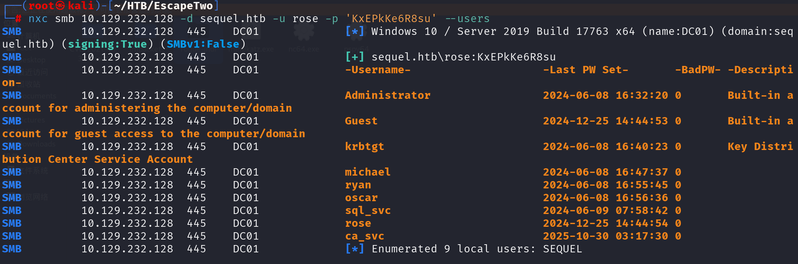Click the 2025-10-30 password set date
The width and height of the screenshot is (798, 264).
pos(576,236)
